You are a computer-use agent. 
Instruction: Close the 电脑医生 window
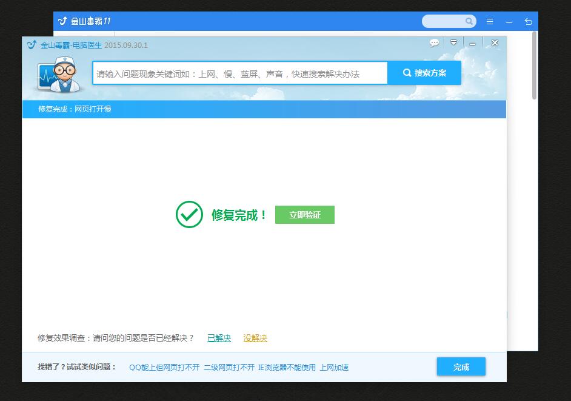[x=495, y=43]
